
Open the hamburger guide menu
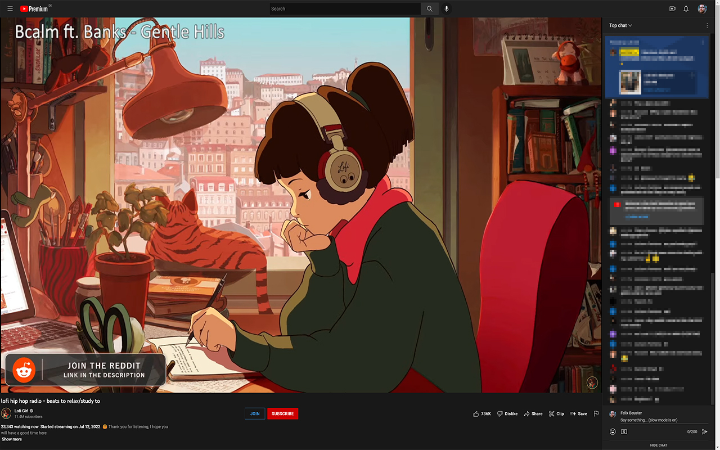[x=10, y=9]
